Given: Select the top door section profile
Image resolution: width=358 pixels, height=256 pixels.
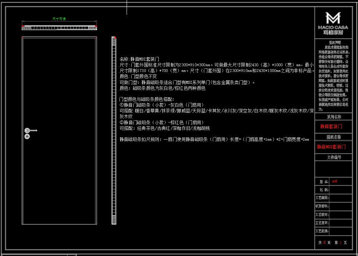Looking at the screenshot, I should (59, 27).
